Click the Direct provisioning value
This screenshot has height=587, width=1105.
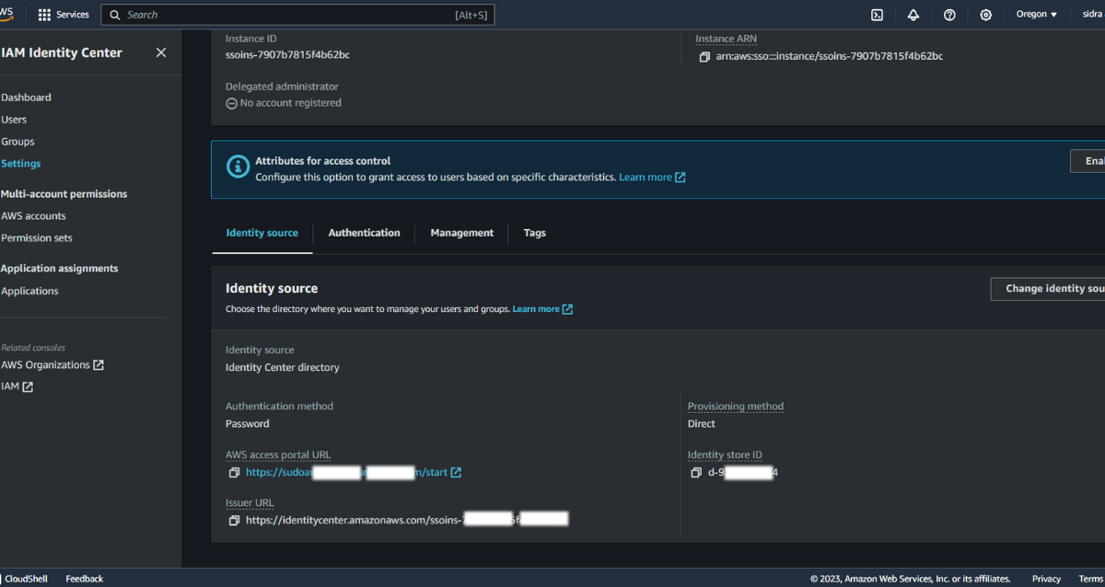[x=702, y=424]
